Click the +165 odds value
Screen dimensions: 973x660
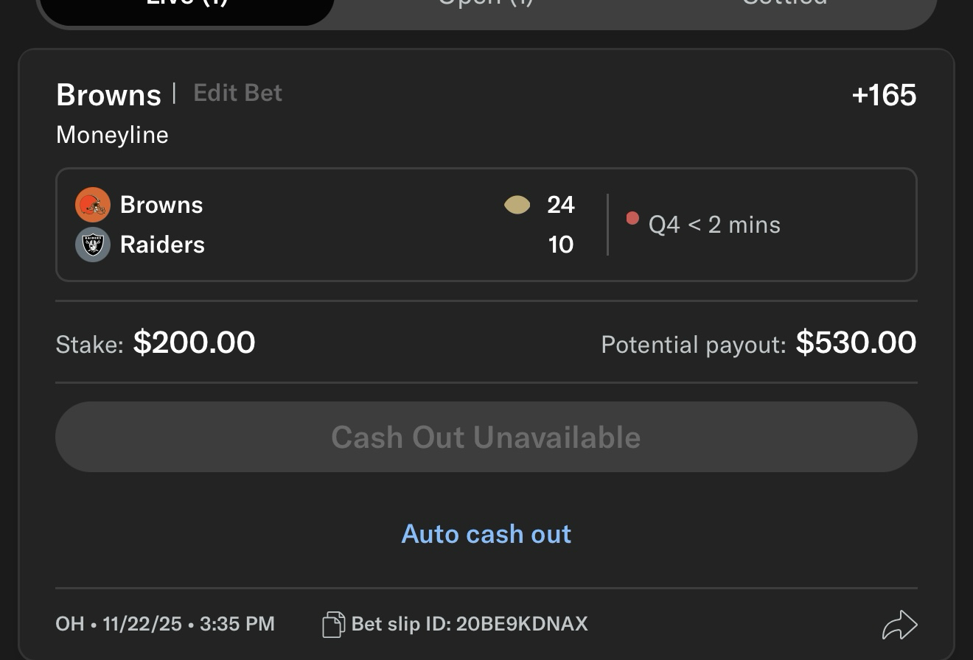coord(883,95)
